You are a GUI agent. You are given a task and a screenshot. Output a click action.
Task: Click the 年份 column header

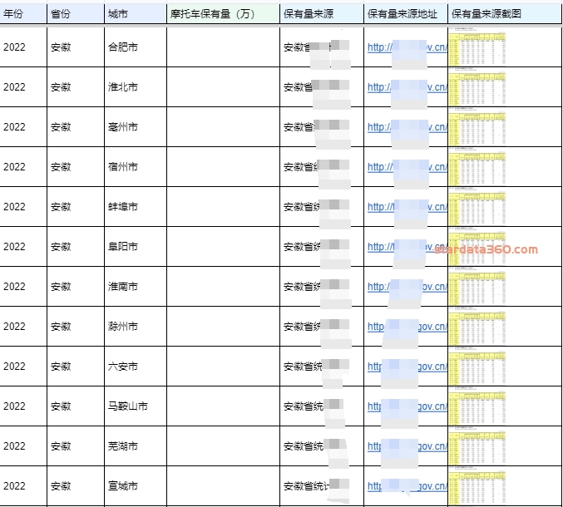tap(14, 15)
